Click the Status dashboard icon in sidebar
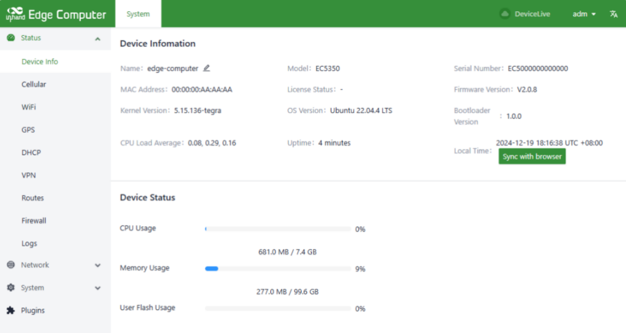Viewport: 626px width, 333px height. click(11, 38)
